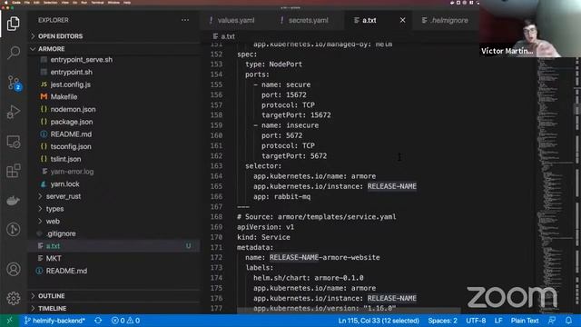
Task: Click the text 'type: NodePort' on line 153
Action: pos(273,64)
